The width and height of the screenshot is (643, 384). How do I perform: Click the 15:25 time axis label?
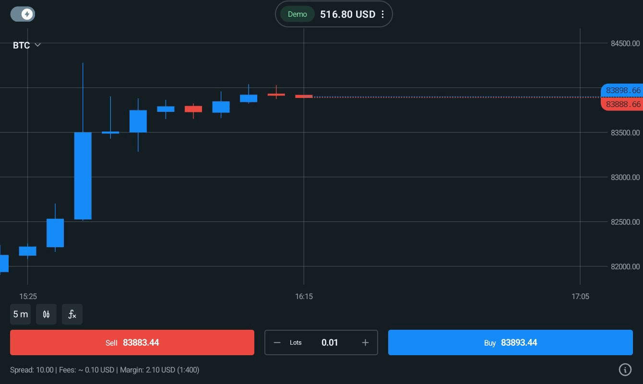28,297
